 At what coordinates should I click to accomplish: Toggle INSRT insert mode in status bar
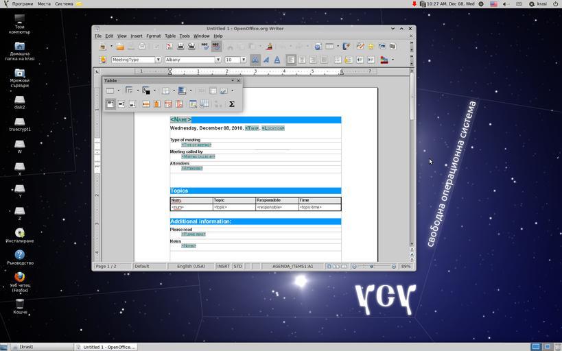[224, 266]
